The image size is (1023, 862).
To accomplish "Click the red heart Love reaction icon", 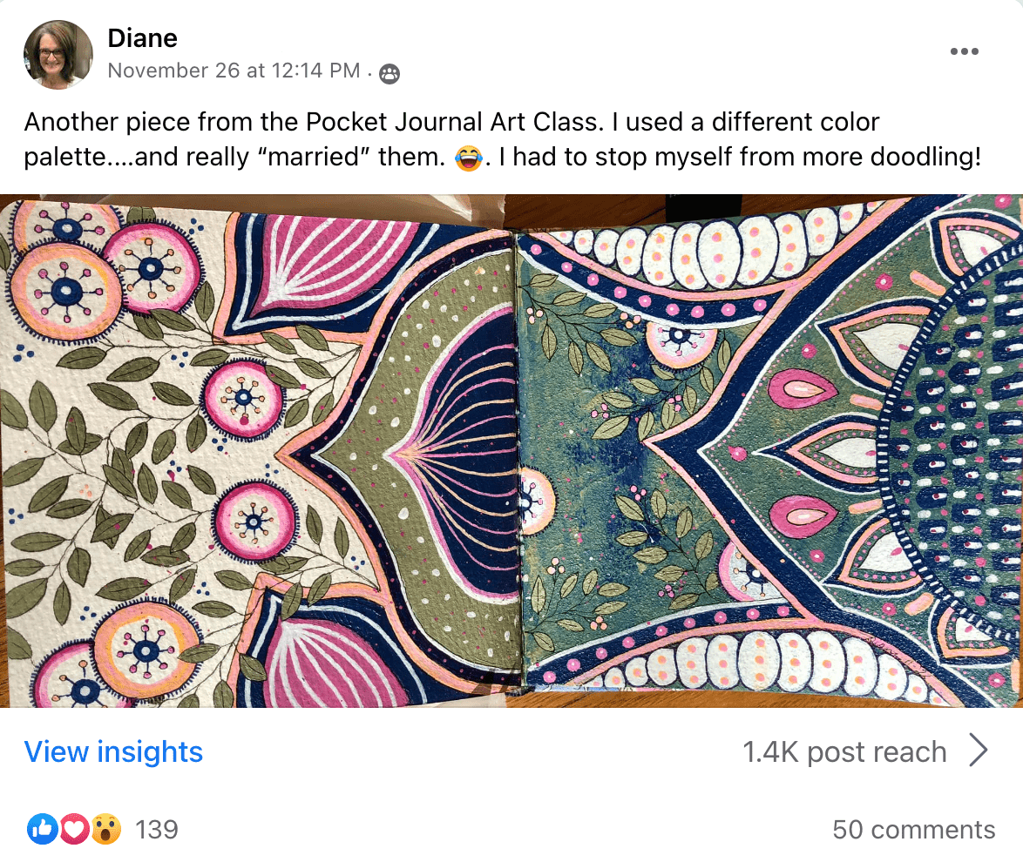I will [73, 829].
